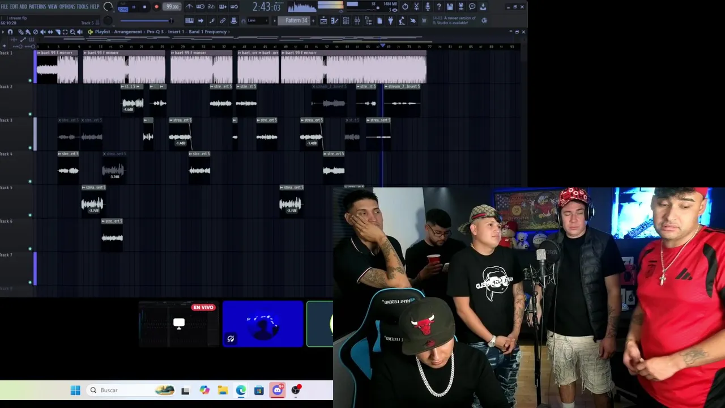Image resolution: width=725 pixels, height=408 pixels.
Task: Open the TOOLS menu
Action: pos(83,7)
